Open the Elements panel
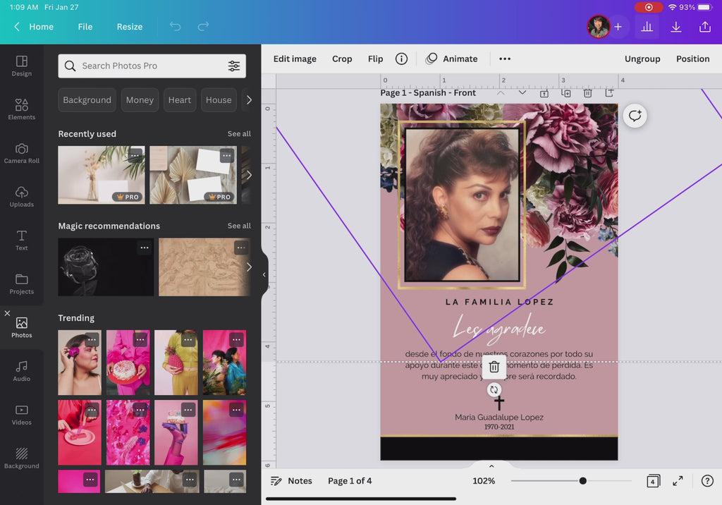The image size is (722, 505). 22,109
